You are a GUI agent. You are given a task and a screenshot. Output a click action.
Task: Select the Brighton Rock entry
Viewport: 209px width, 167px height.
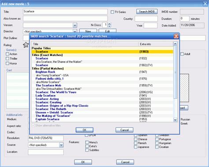pyautogui.click(x=102, y=72)
